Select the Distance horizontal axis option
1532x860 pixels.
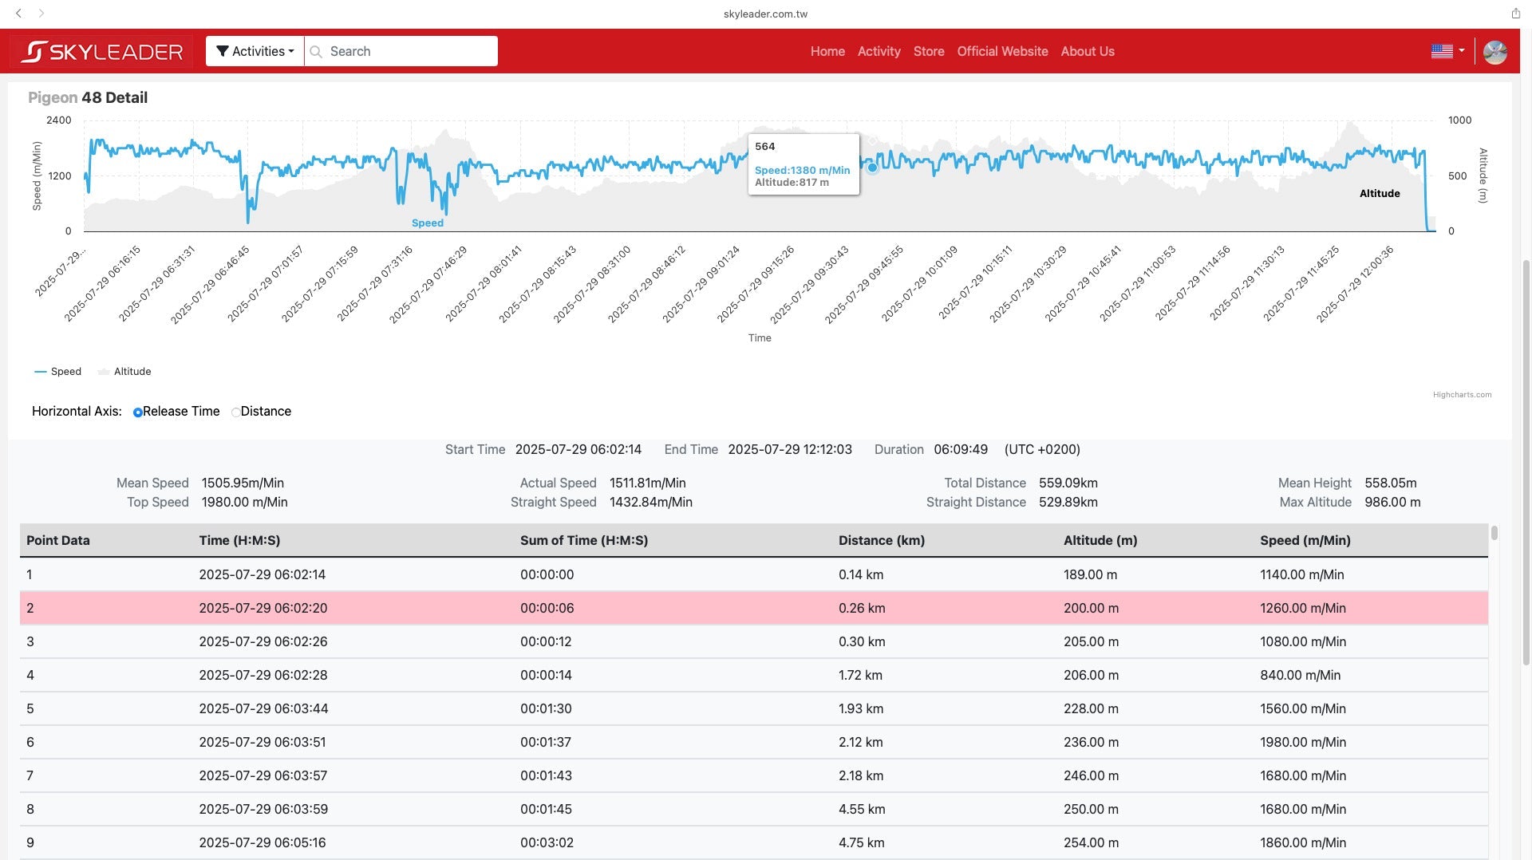tap(235, 412)
